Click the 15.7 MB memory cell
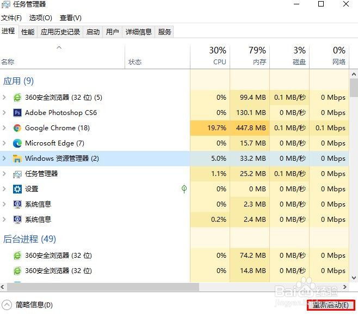 (250, 143)
